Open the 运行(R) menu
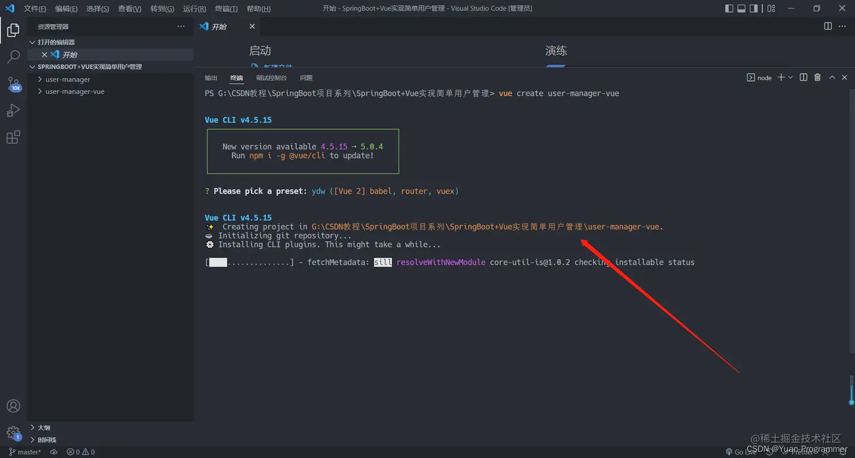 (195, 8)
